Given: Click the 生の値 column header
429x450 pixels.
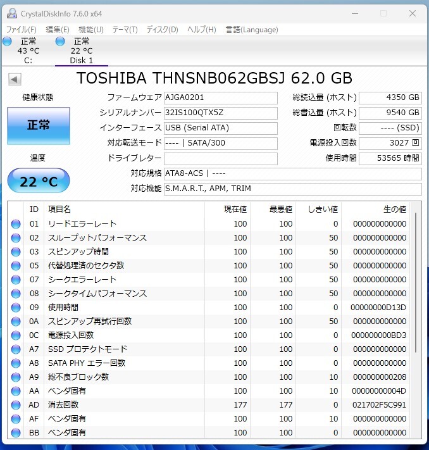Looking at the screenshot, I should (375, 209).
